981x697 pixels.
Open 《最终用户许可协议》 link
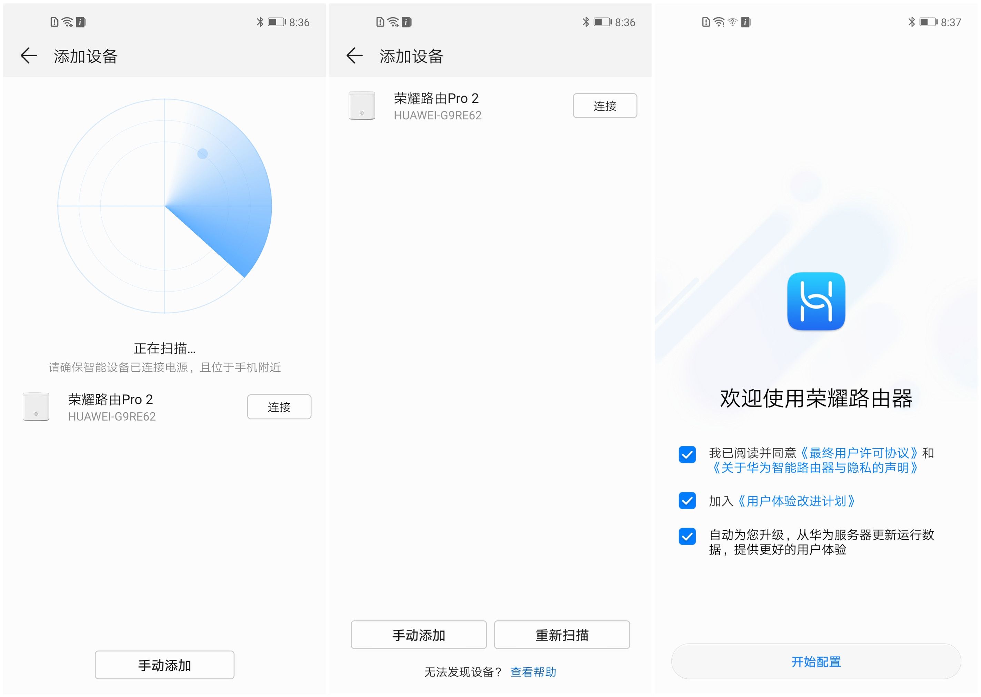859,453
